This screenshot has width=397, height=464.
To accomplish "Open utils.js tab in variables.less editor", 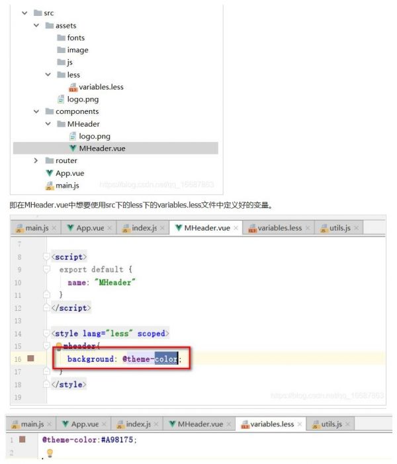I will click(331, 424).
